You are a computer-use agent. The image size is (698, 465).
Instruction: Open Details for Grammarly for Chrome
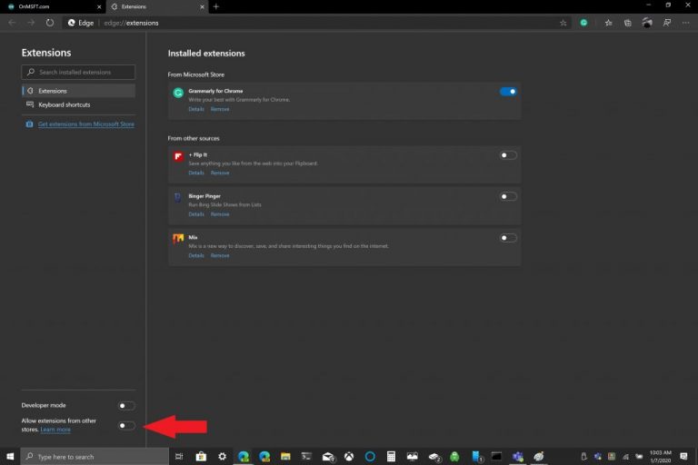click(x=196, y=109)
